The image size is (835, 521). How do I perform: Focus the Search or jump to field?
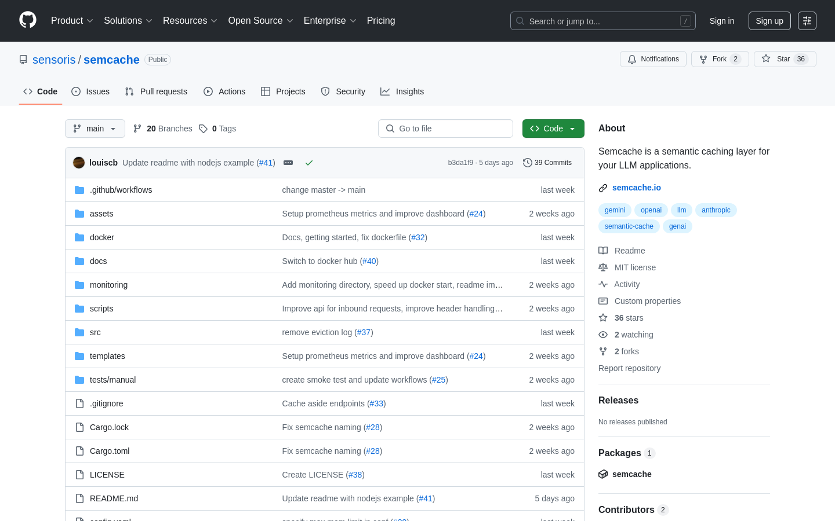click(603, 21)
